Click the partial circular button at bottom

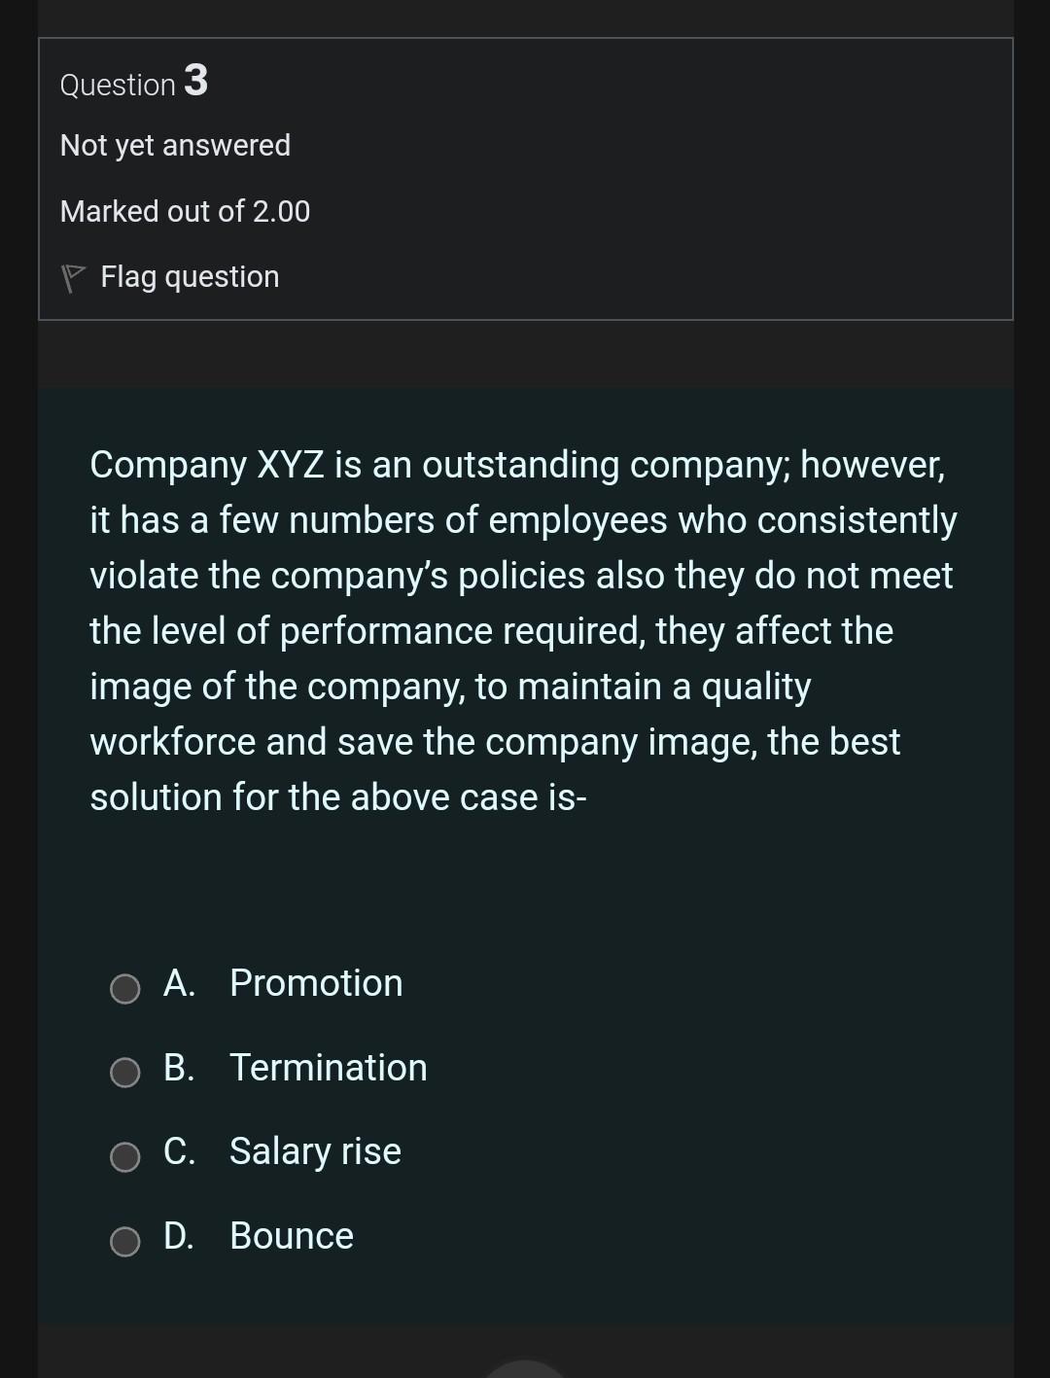coord(525,1371)
